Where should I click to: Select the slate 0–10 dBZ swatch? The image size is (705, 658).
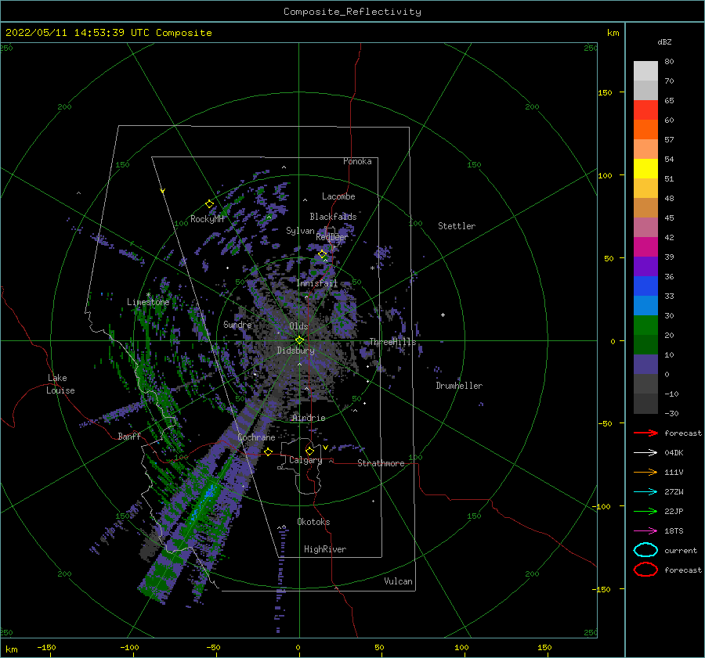click(645, 365)
